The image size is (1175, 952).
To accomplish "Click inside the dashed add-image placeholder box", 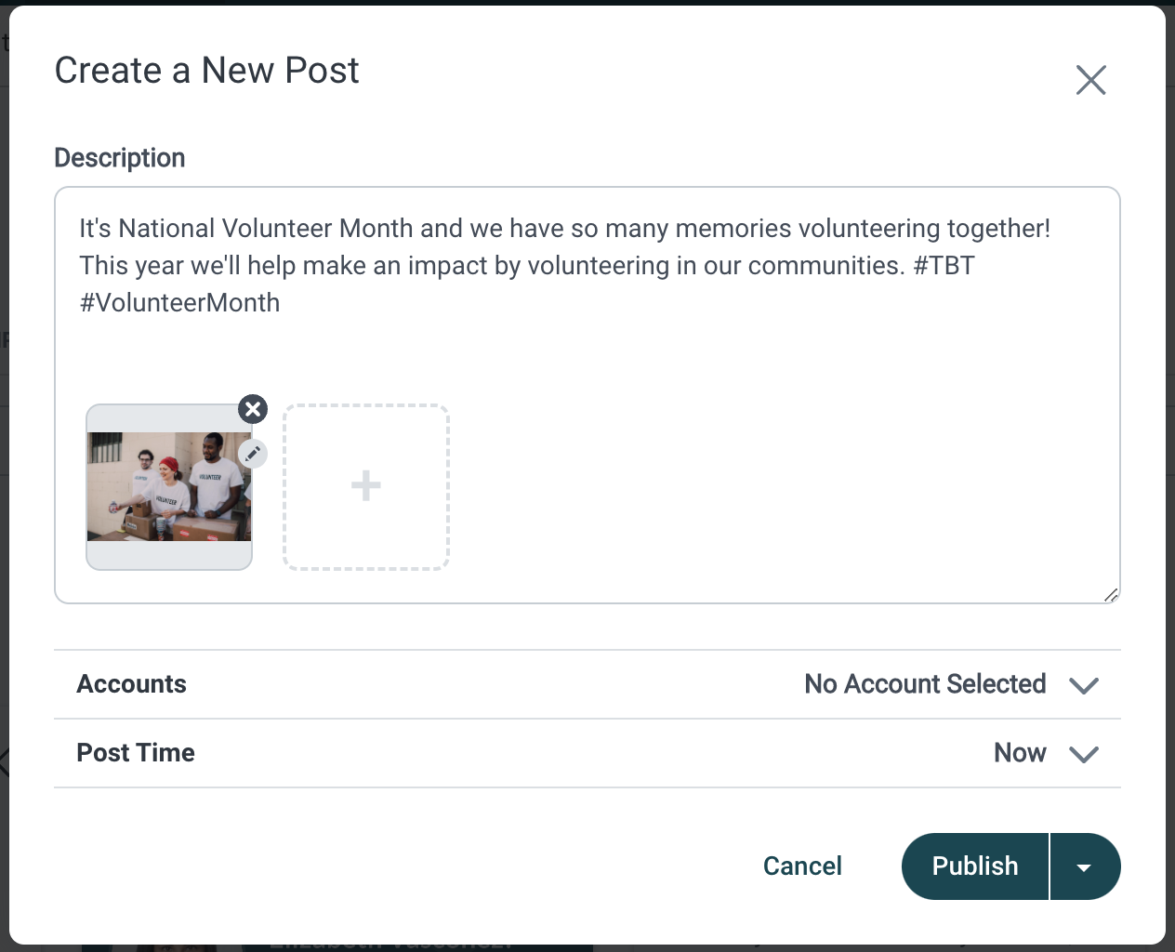I will [366, 486].
